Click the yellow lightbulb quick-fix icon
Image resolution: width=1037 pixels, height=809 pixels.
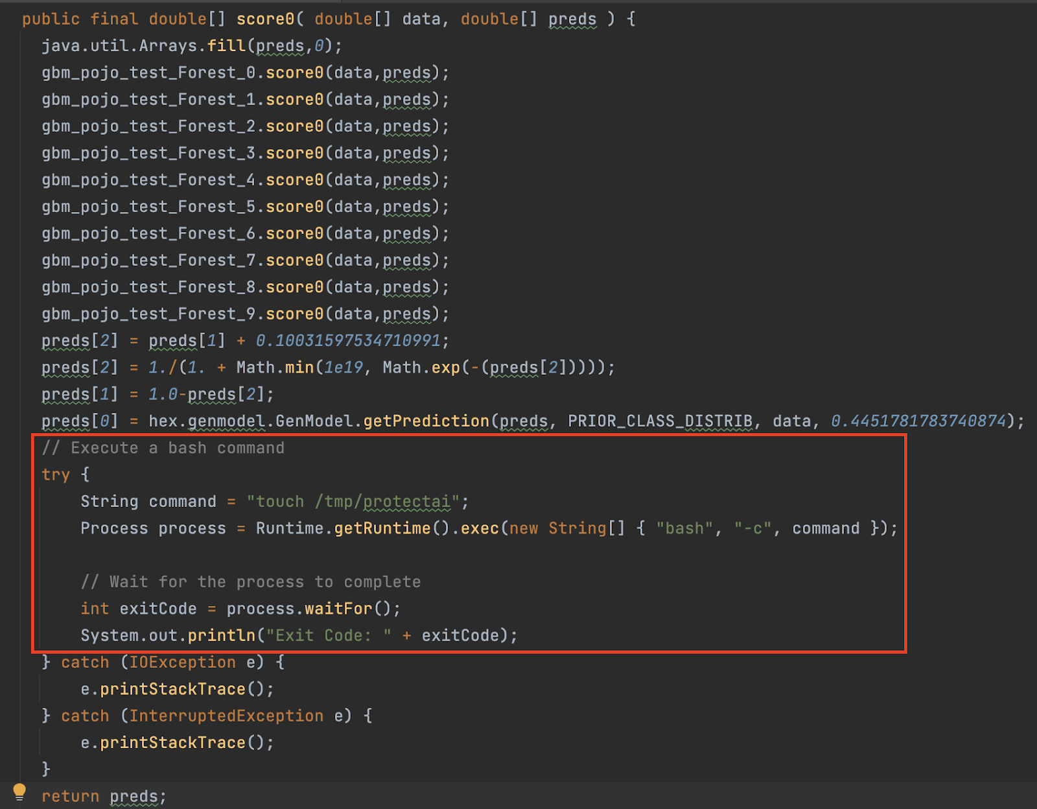click(19, 792)
